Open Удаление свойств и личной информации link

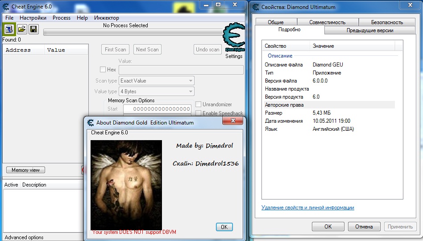tap(307, 208)
